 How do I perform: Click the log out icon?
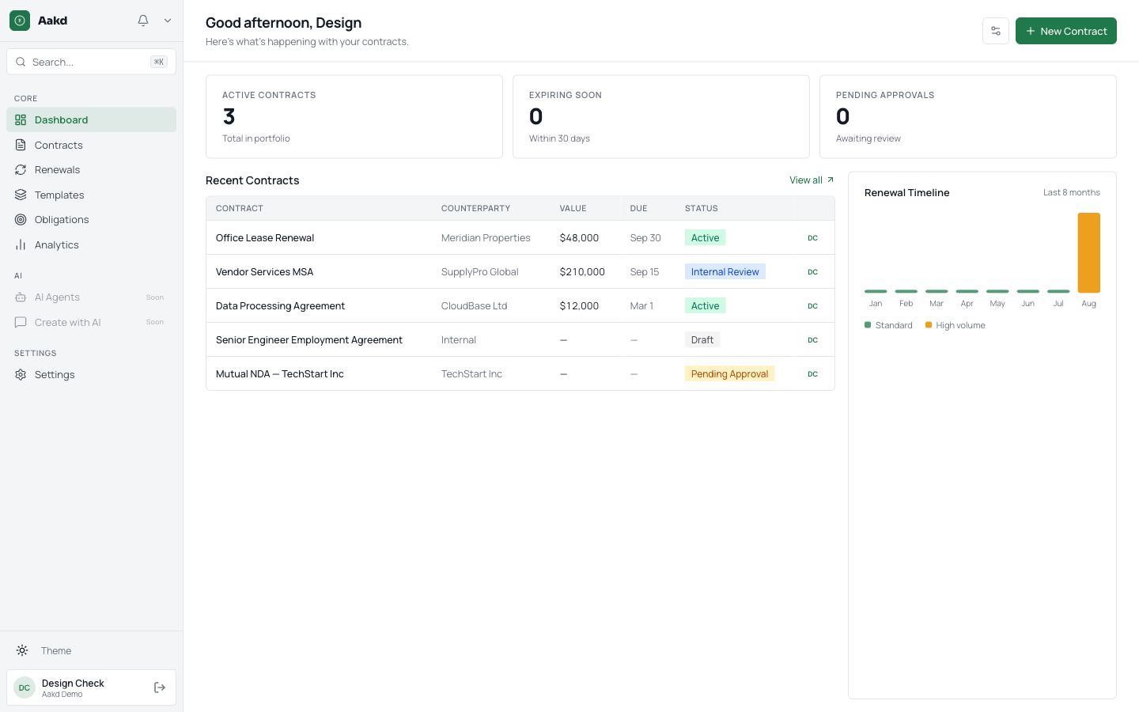pos(160,687)
